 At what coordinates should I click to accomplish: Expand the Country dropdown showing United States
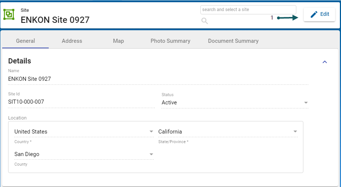pyautogui.click(x=151, y=132)
